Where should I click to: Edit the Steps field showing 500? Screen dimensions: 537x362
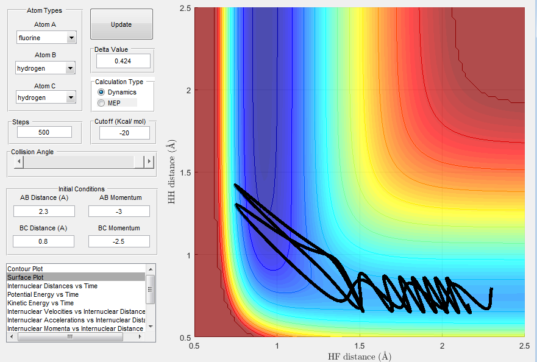click(x=44, y=132)
